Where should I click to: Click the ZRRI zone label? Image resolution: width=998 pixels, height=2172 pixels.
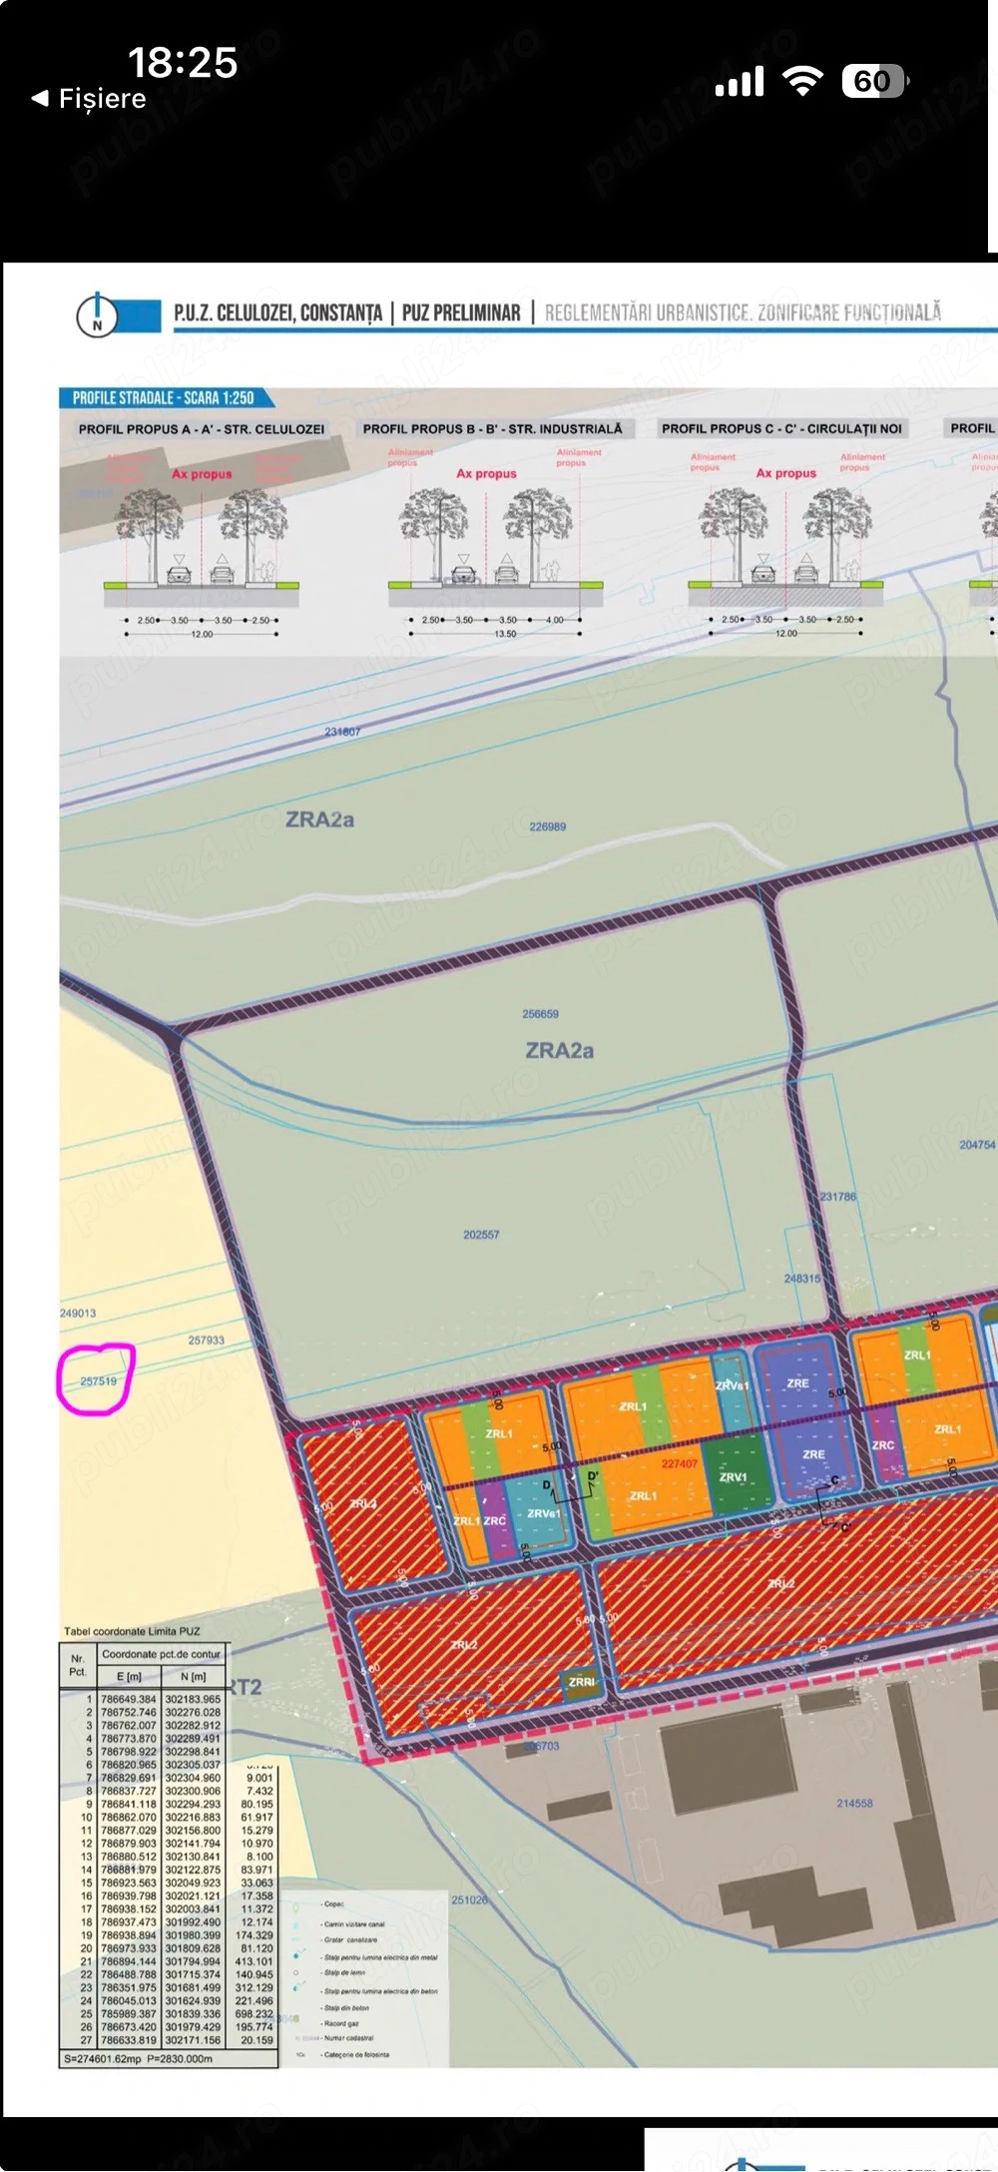(582, 1682)
